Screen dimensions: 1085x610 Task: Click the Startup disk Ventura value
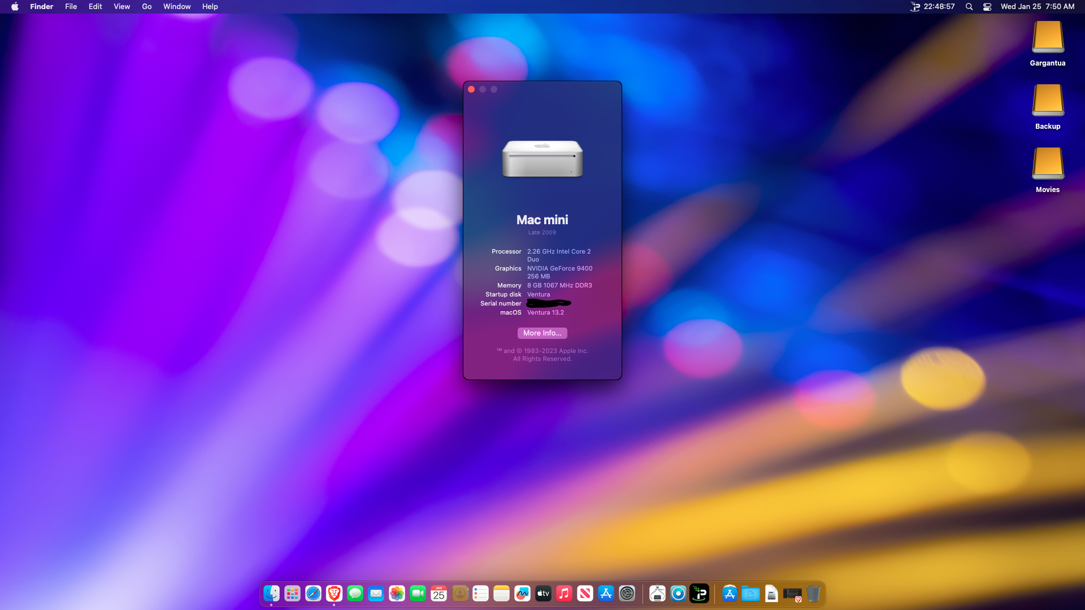[539, 294]
